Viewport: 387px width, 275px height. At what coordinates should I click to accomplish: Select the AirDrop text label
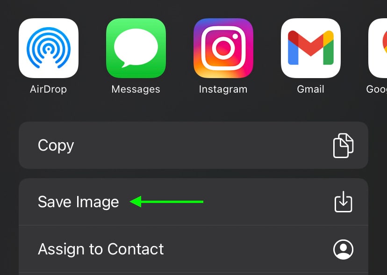pos(49,89)
